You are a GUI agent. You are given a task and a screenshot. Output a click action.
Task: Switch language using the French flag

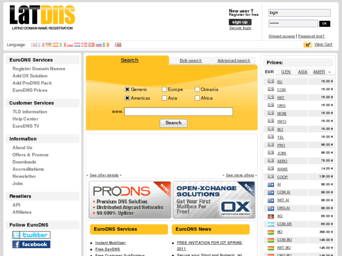pyautogui.click(x=41, y=45)
